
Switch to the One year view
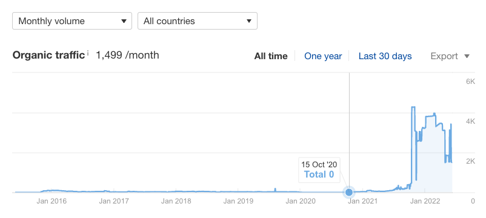[323, 56]
